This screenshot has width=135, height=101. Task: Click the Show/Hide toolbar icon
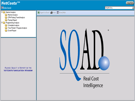pyautogui.click(x=58, y=13)
